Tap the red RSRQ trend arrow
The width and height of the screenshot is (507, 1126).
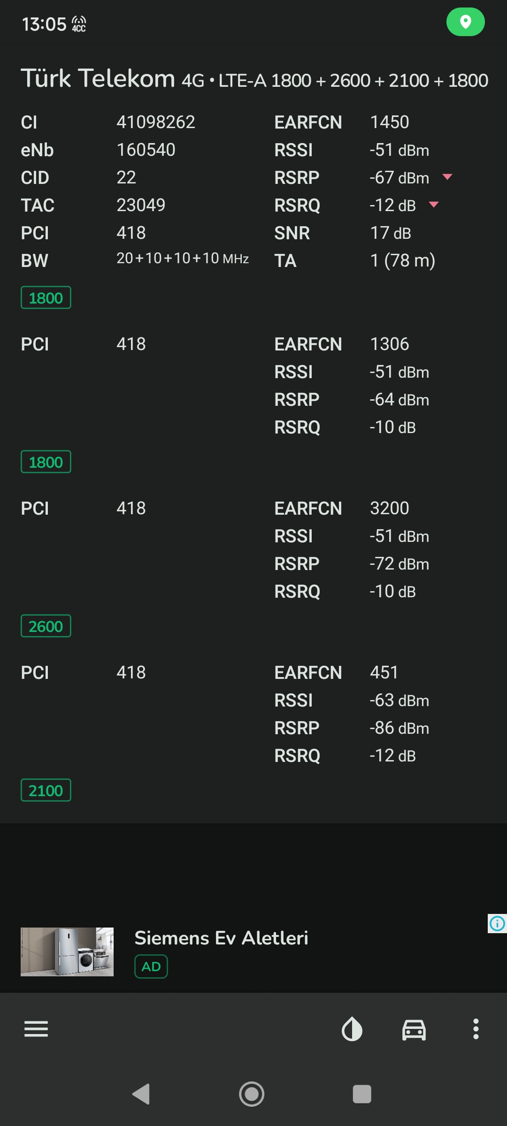(434, 205)
